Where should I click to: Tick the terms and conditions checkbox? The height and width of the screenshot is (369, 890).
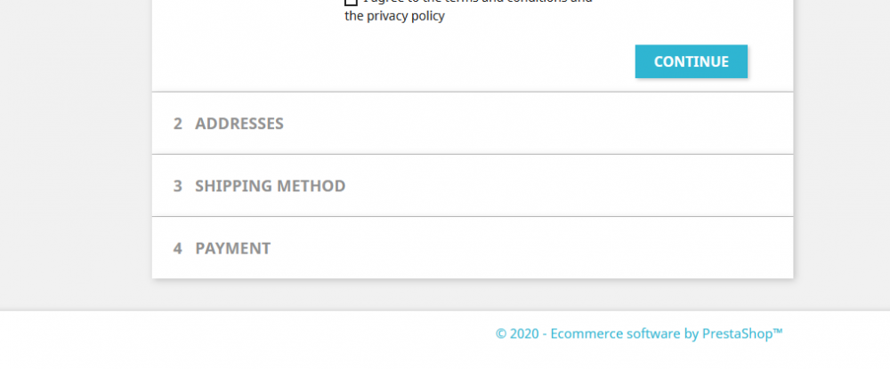tap(351, 3)
